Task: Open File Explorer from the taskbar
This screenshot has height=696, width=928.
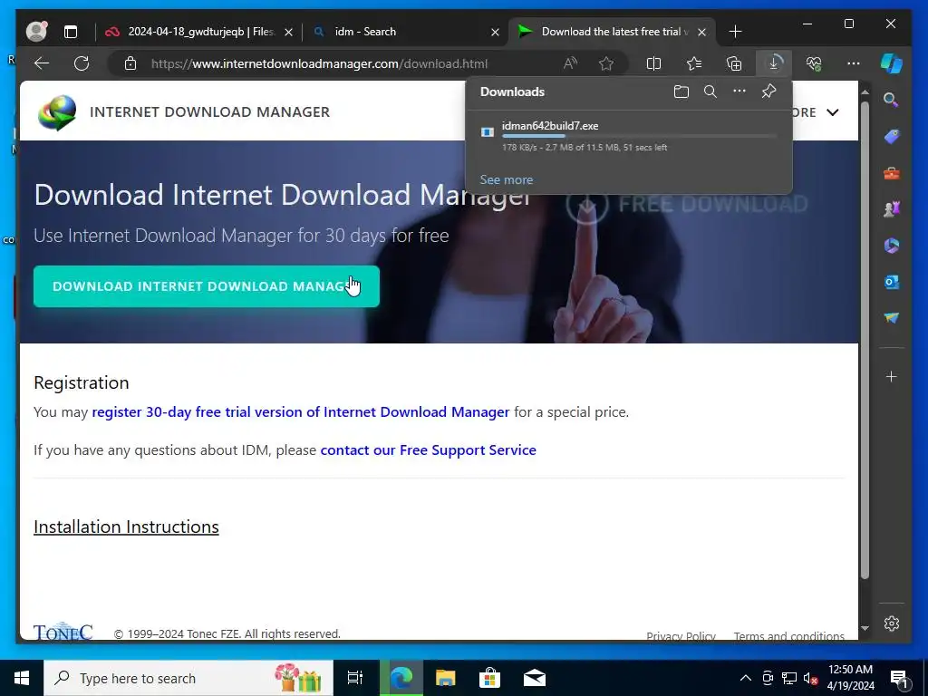Action: point(445,678)
